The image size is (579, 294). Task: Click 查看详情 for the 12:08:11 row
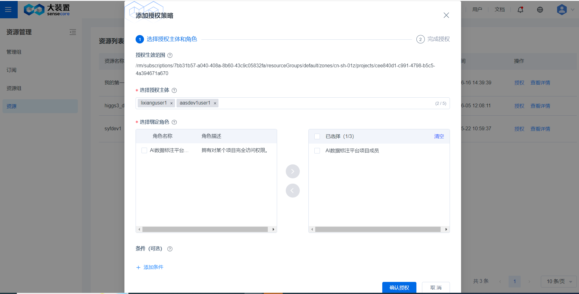click(x=540, y=106)
